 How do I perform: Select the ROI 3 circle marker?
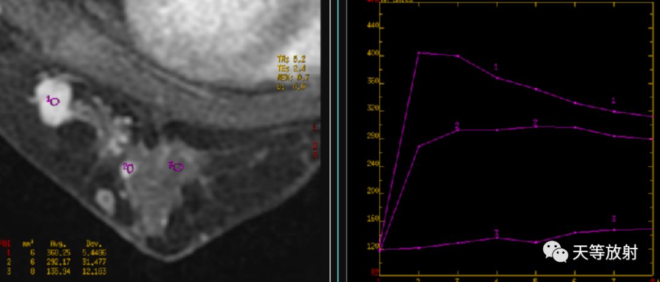[178, 167]
